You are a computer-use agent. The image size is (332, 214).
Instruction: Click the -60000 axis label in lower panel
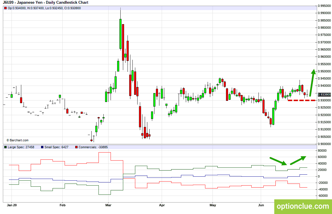tap(323, 196)
